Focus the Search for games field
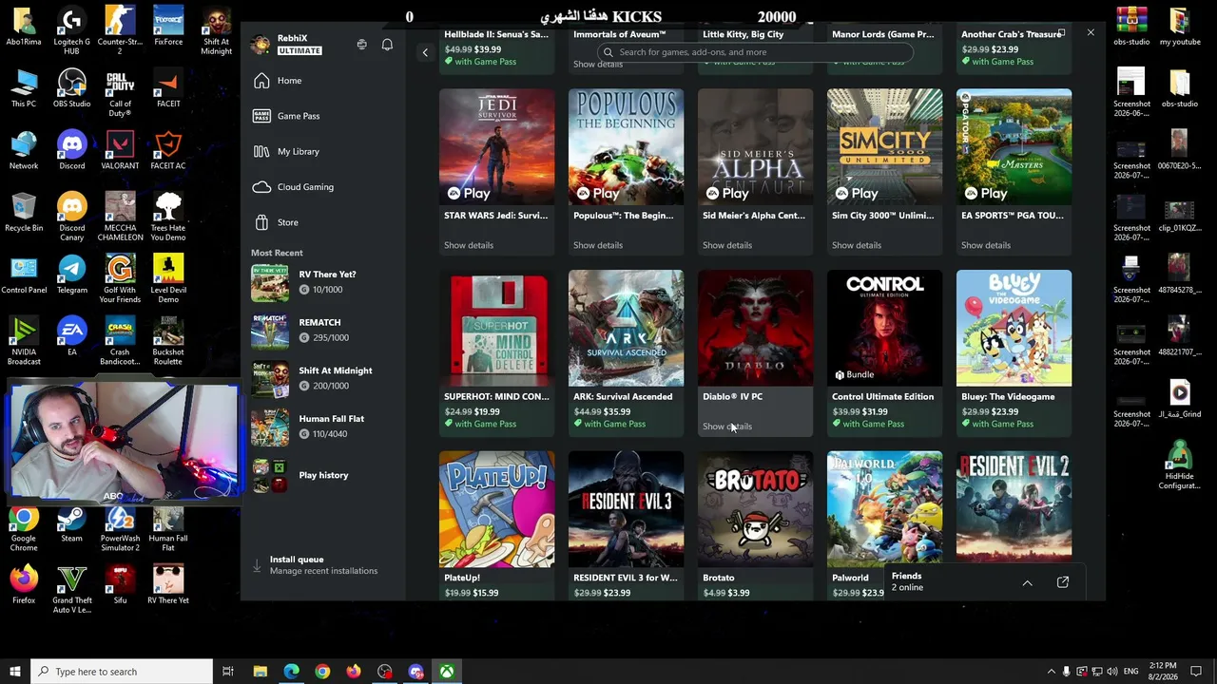Viewport: 1217px width, 684px height. point(756,52)
